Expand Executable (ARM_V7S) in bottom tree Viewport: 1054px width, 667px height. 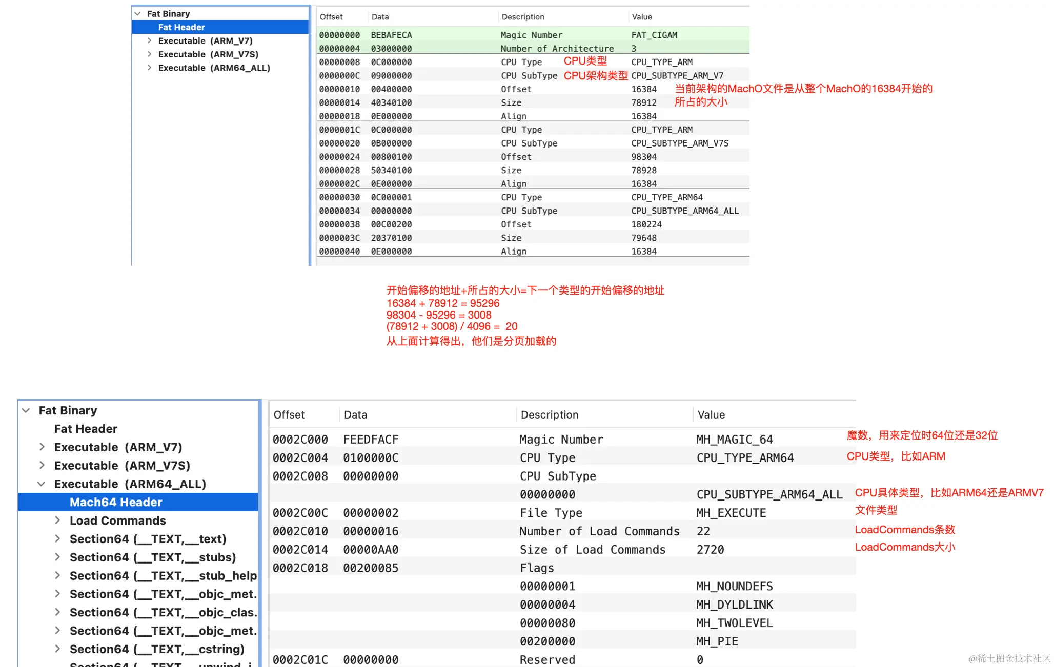pos(42,466)
